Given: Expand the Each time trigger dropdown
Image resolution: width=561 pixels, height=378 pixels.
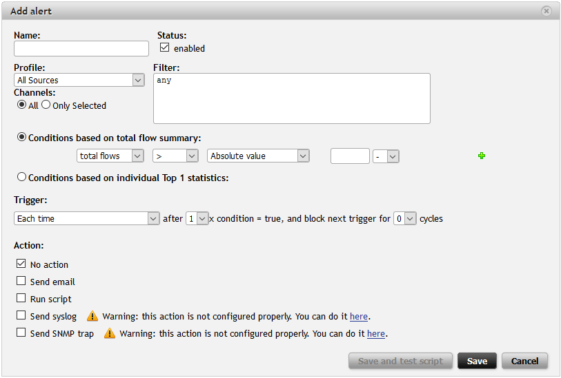Looking at the screenshot, I should coord(87,218).
